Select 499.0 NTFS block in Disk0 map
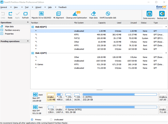The width and height of the screenshot is (168, 124). pyautogui.click(x=60, y=97)
